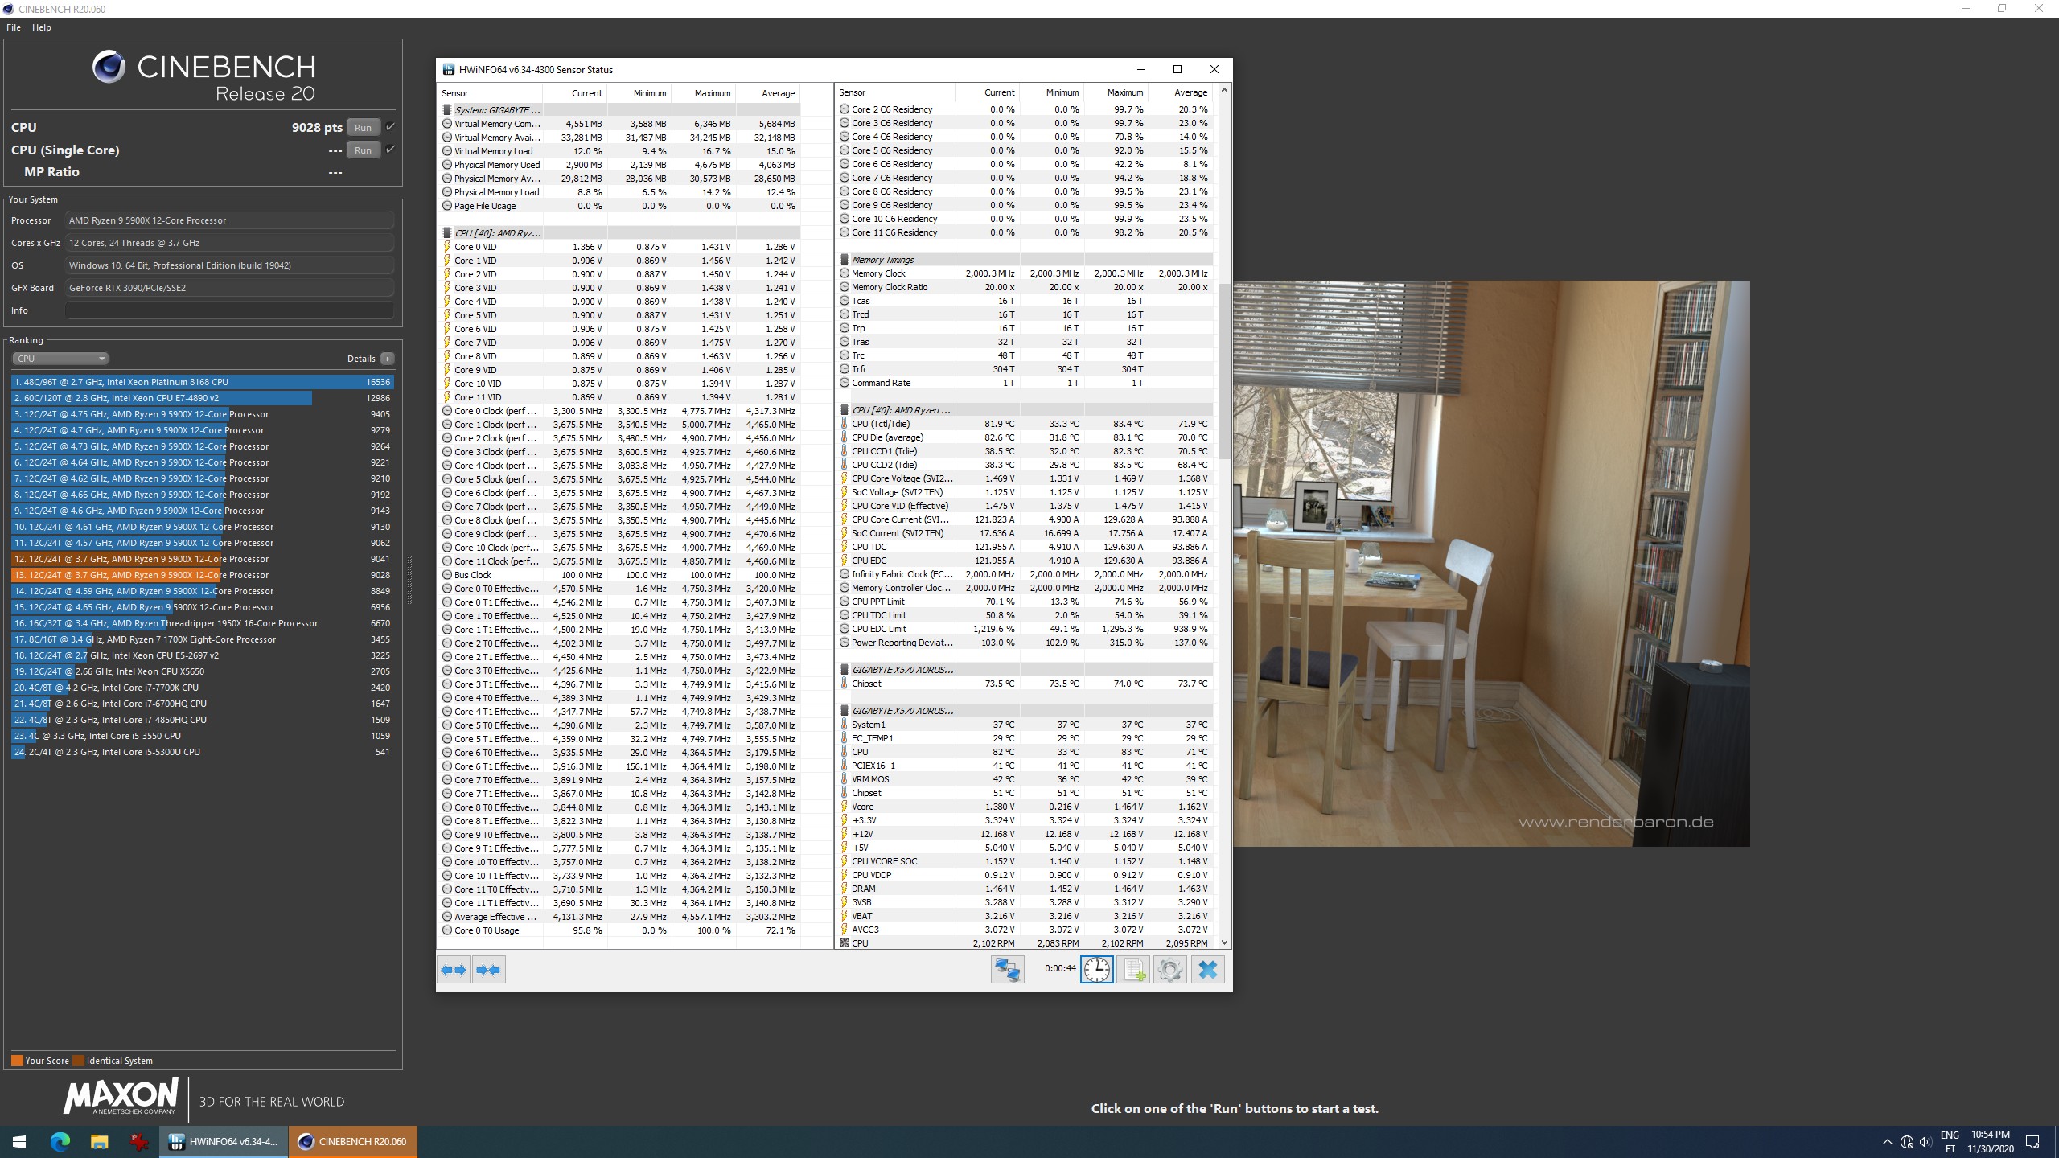Open Windows Start menu
Screen dimensions: 2059x1158
tap(19, 1142)
